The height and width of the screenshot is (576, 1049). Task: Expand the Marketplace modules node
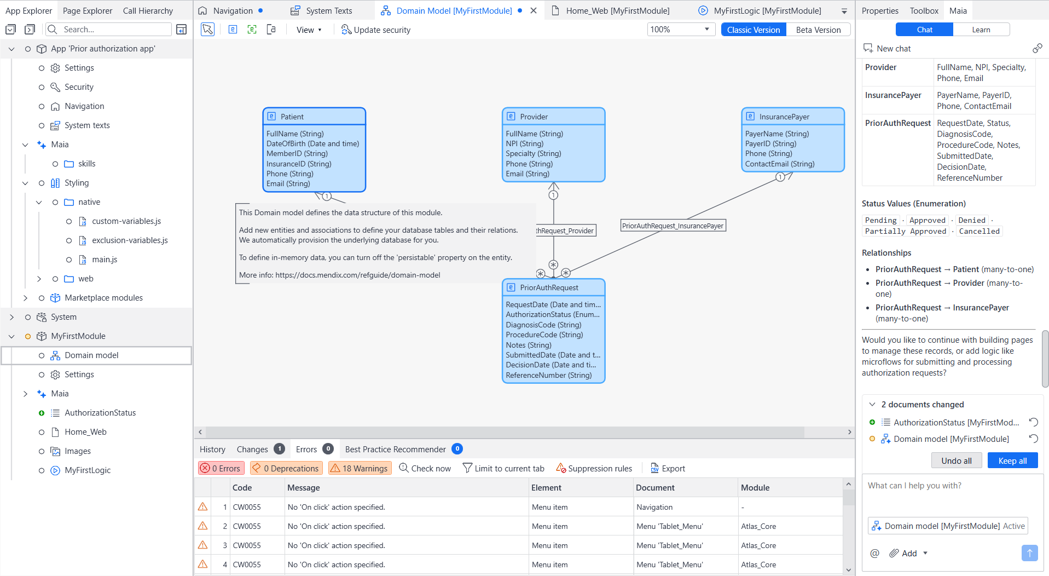pyautogui.click(x=25, y=298)
